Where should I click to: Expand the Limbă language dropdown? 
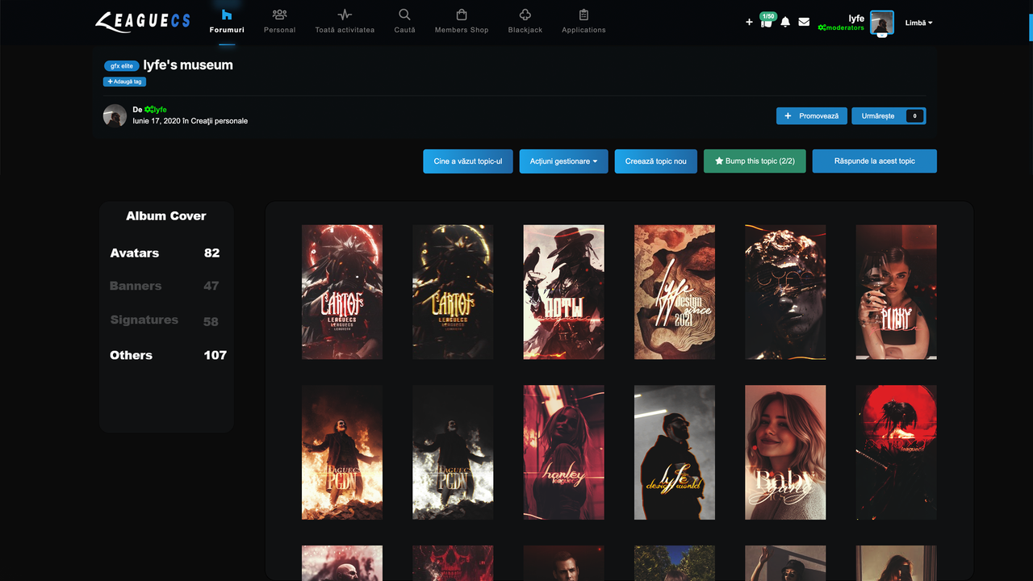click(x=918, y=23)
